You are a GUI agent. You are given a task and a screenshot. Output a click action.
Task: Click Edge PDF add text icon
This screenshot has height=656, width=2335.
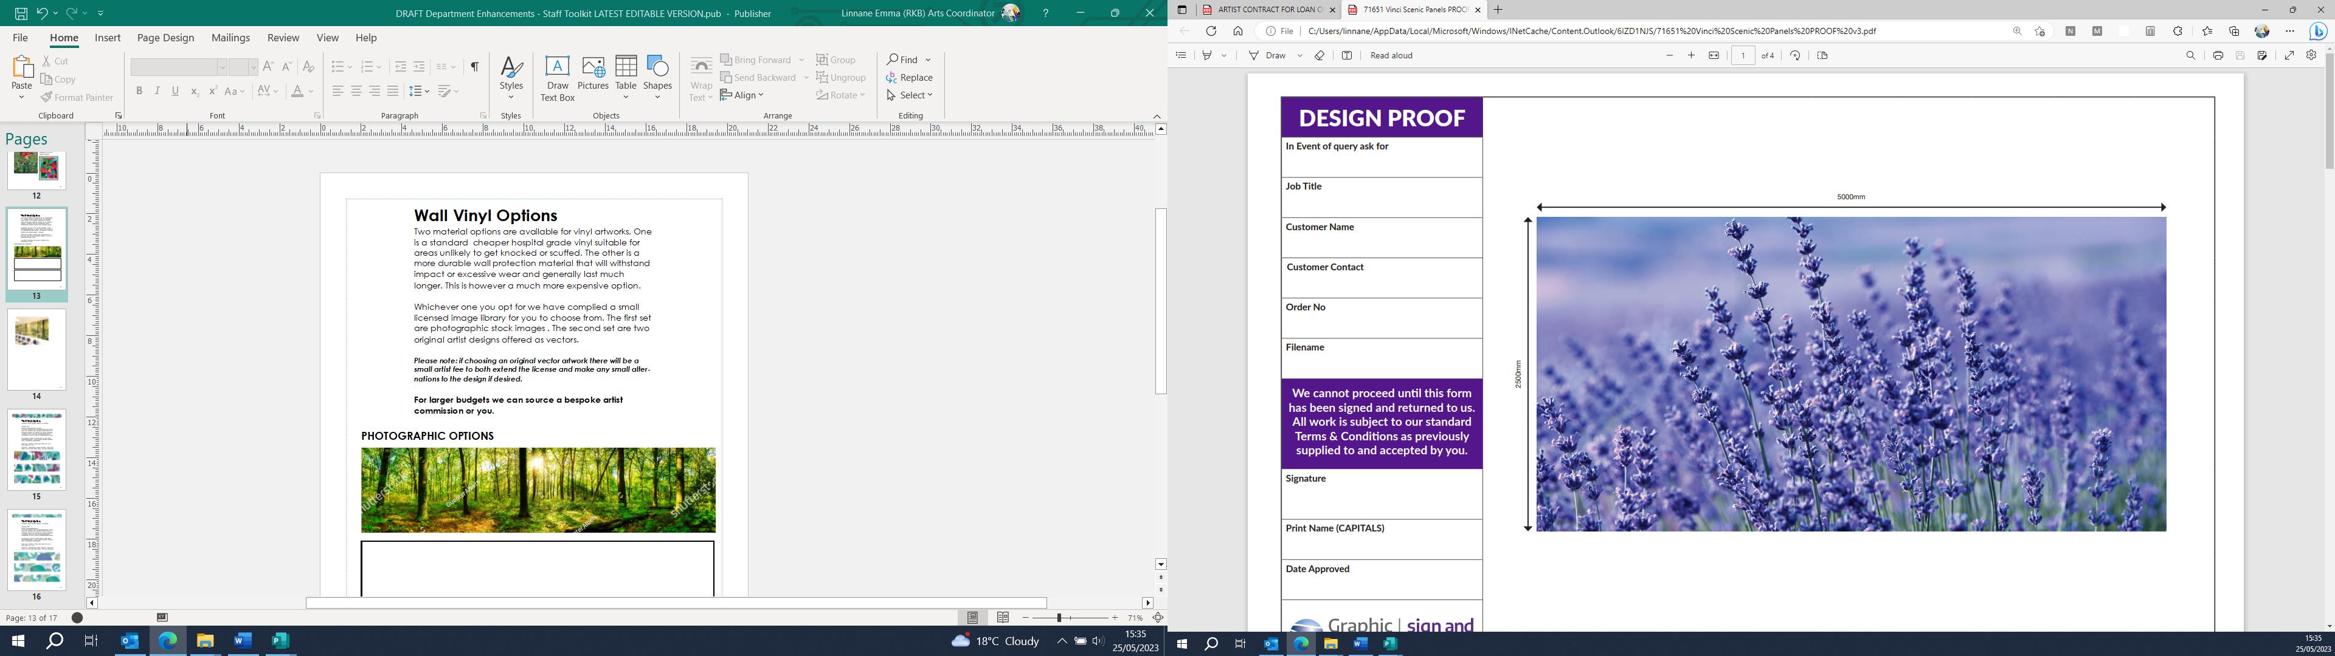(x=1347, y=55)
